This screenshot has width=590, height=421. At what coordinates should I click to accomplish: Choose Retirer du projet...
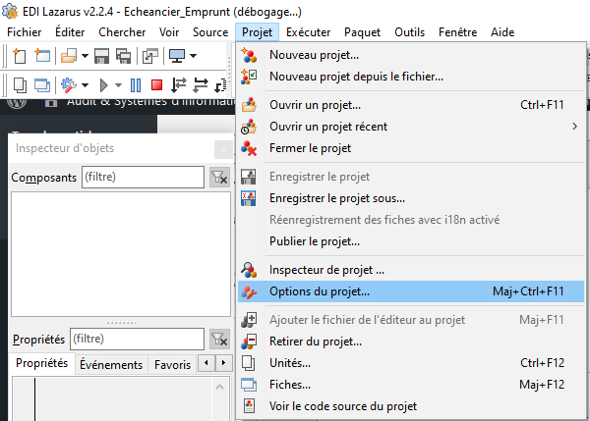[411, 342]
